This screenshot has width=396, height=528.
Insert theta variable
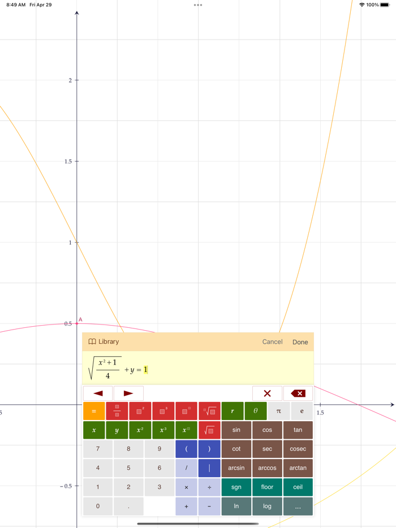[x=256, y=411]
